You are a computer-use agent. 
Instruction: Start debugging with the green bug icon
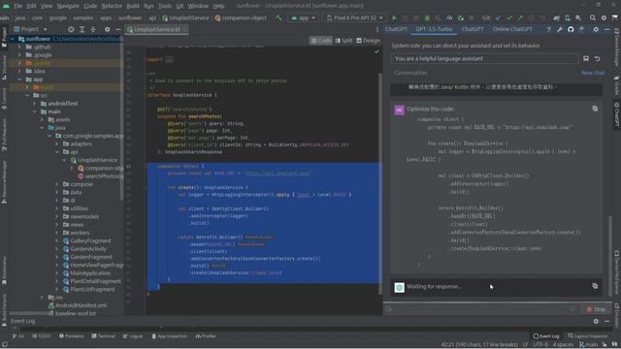427,17
